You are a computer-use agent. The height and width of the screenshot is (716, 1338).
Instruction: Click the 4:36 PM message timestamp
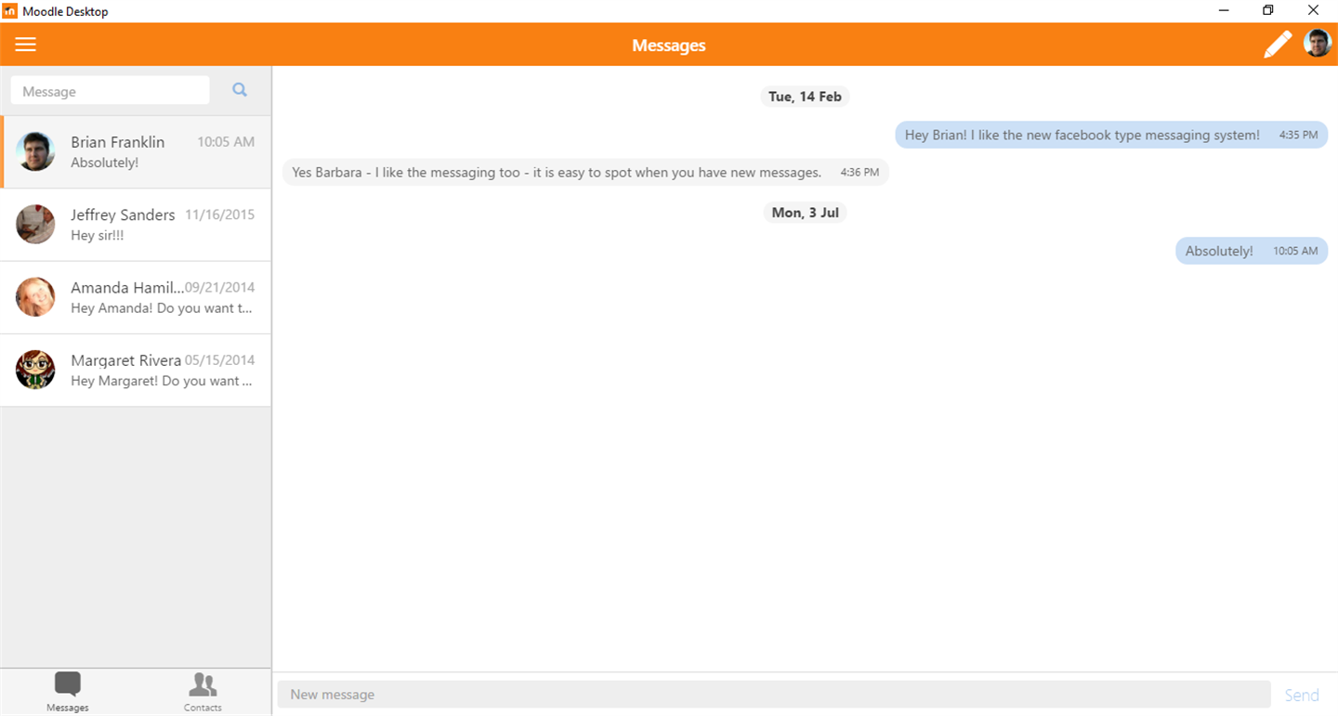(859, 173)
